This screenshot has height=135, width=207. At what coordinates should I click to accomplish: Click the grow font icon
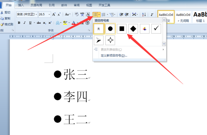tap(54, 14)
